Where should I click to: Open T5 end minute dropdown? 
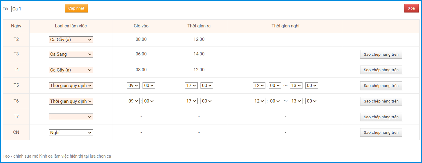pyautogui.click(x=207, y=86)
